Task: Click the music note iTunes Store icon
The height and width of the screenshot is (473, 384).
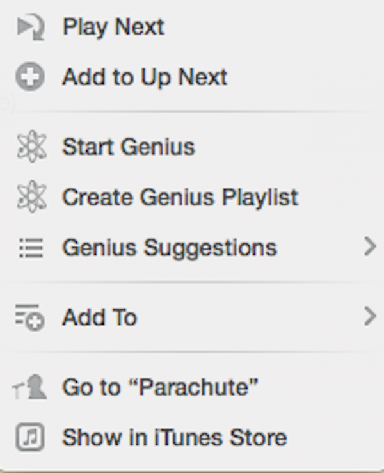Action: pyautogui.click(x=30, y=437)
